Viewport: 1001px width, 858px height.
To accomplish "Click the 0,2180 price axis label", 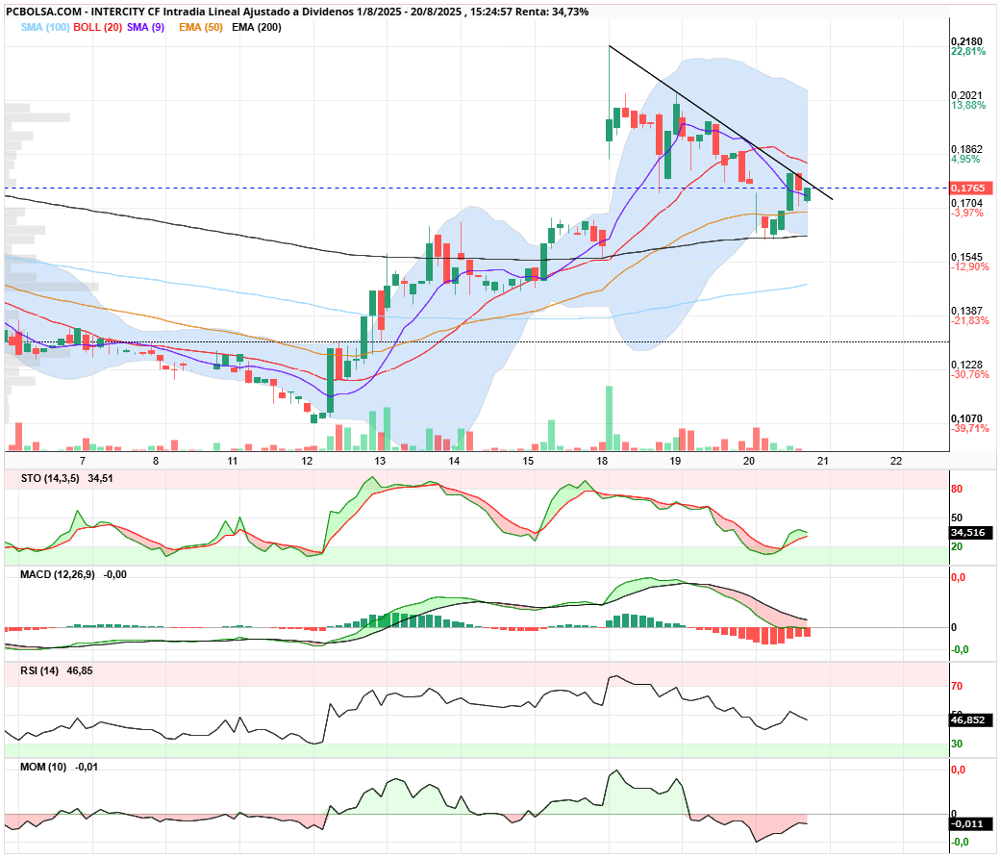I will [x=967, y=41].
